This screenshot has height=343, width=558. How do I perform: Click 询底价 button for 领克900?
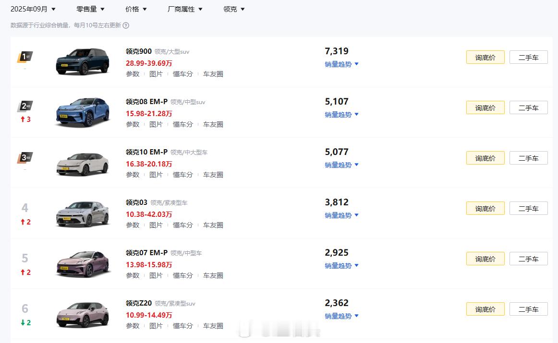(x=485, y=58)
